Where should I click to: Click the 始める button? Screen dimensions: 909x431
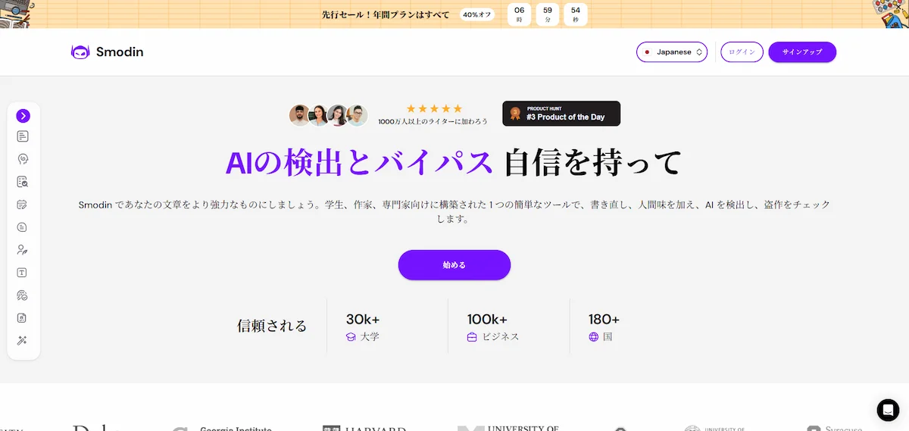coord(454,265)
